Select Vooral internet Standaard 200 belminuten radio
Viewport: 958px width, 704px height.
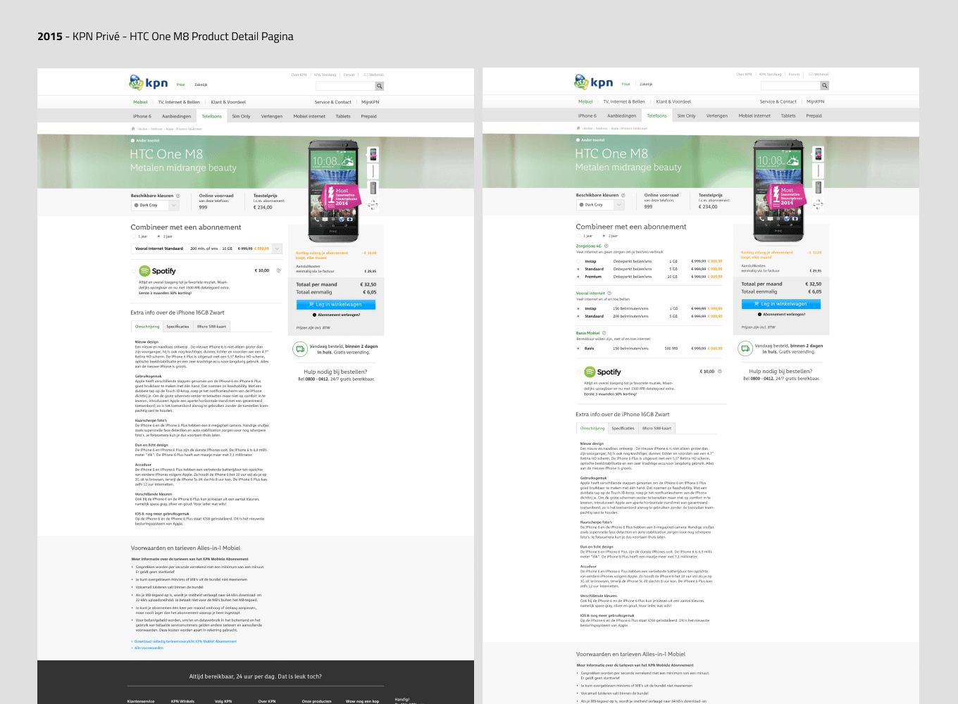(x=578, y=316)
